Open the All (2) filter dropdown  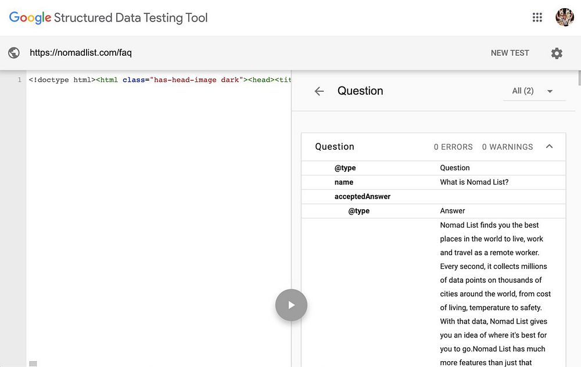(533, 91)
